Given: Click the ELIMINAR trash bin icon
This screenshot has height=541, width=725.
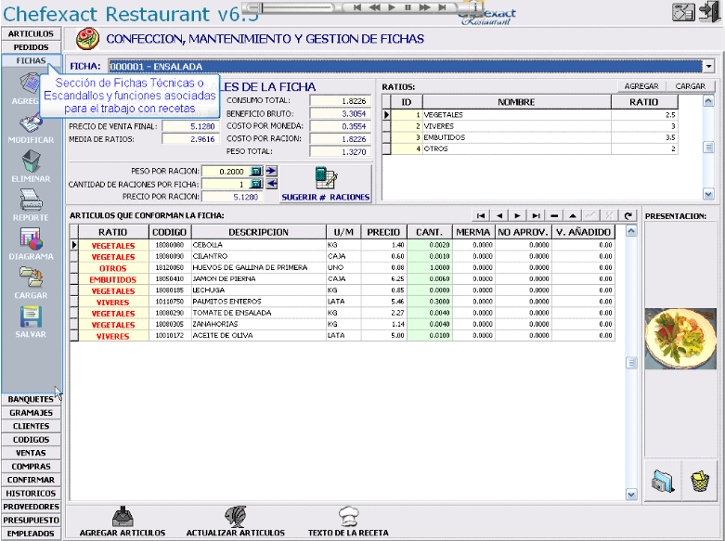Looking at the screenshot, I should point(31,161).
